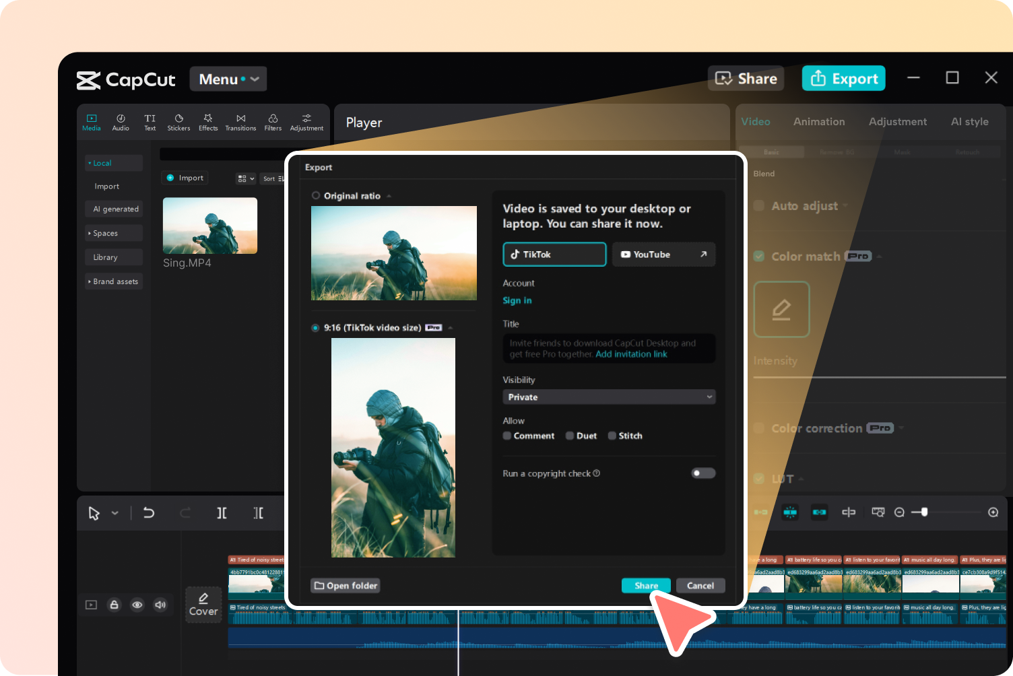The image size is (1013, 676).
Task: Lock the main video track
Action: [x=115, y=605]
